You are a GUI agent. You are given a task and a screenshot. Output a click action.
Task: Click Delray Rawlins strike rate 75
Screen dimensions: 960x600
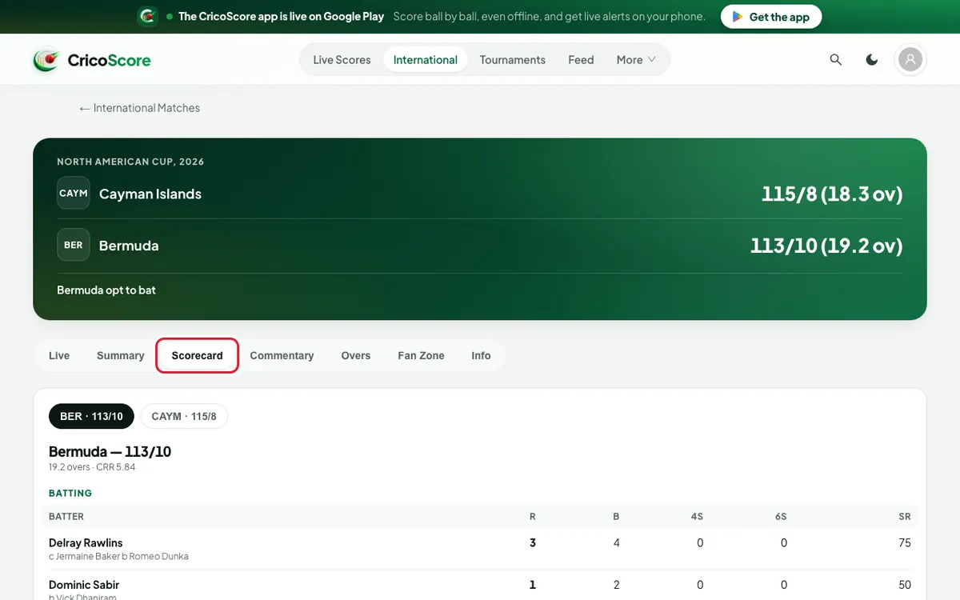[x=905, y=542]
